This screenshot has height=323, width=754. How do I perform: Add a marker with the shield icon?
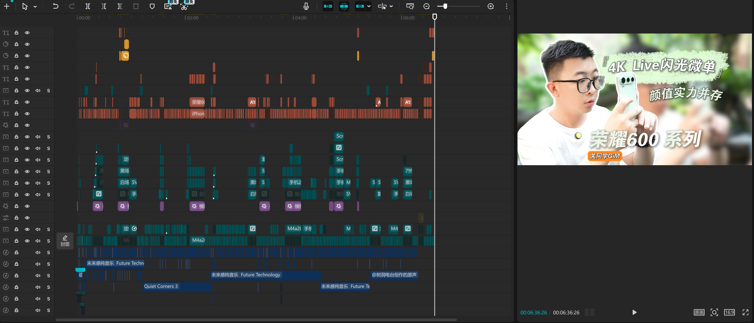[x=152, y=6]
